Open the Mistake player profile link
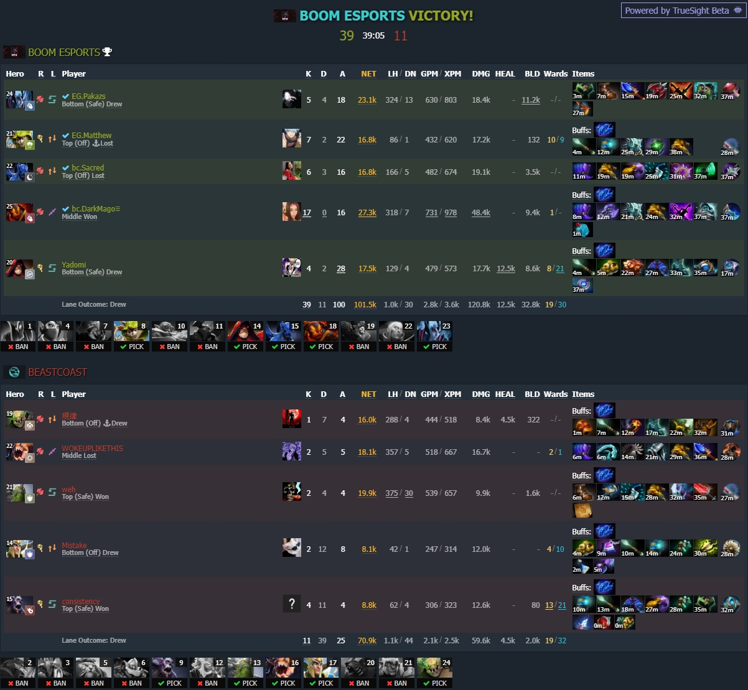 [x=74, y=545]
